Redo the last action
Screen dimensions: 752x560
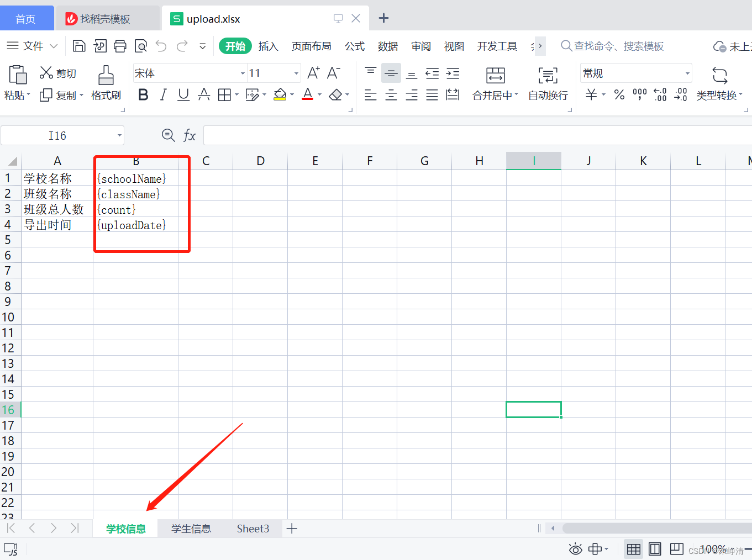coord(182,46)
